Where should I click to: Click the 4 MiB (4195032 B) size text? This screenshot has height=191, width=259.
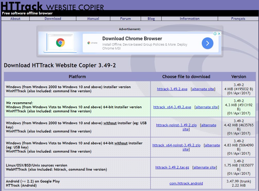click(239, 89)
